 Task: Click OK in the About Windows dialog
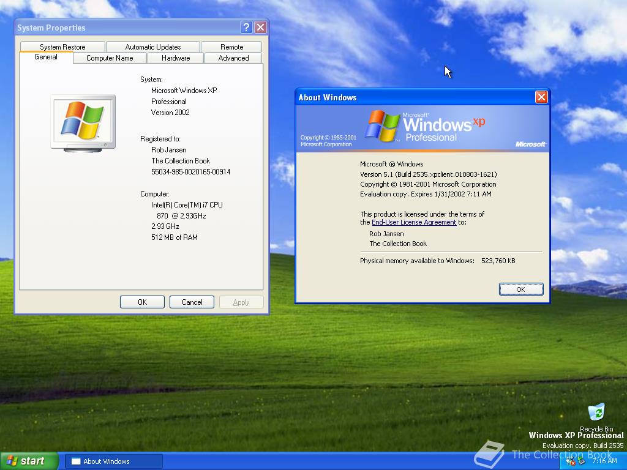[x=520, y=289]
